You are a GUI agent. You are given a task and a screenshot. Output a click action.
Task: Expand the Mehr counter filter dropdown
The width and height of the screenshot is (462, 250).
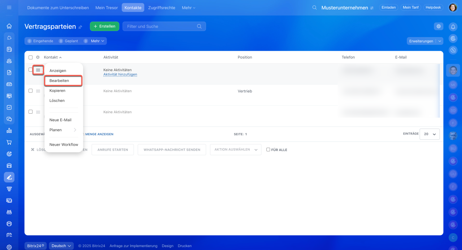pyautogui.click(x=97, y=41)
